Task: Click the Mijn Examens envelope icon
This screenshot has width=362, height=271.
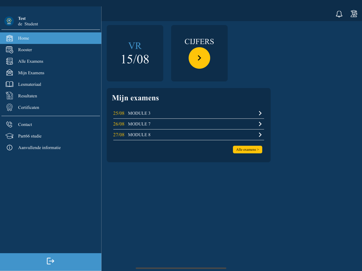Action: pyautogui.click(x=9, y=73)
